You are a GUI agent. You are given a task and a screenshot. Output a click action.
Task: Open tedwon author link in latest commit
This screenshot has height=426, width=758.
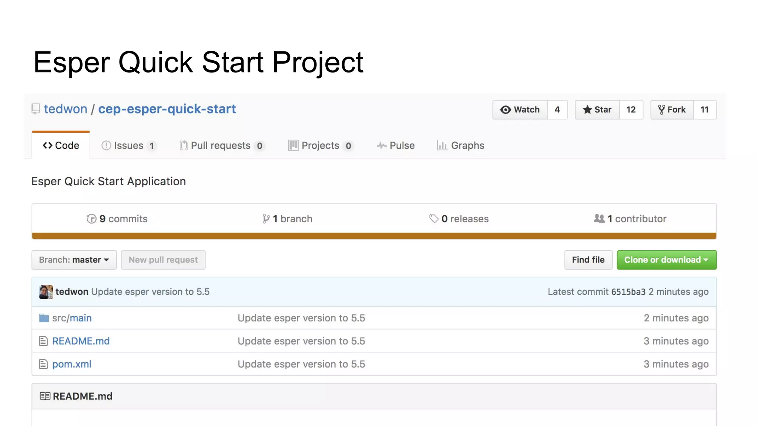[72, 292]
